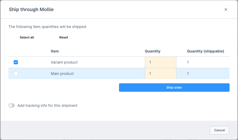238x140 pixels.
Task: Close the Ship through Mollie dialog
Action: coord(226,9)
